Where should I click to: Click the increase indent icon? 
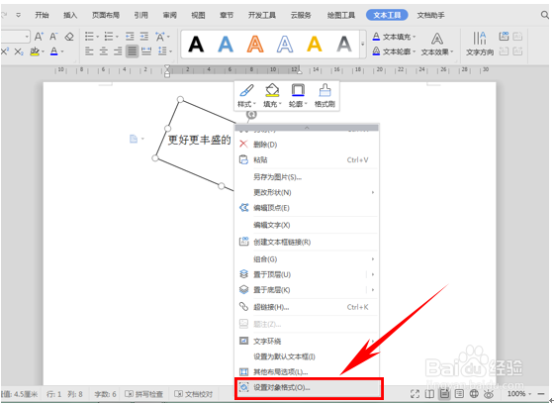coord(144,37)
